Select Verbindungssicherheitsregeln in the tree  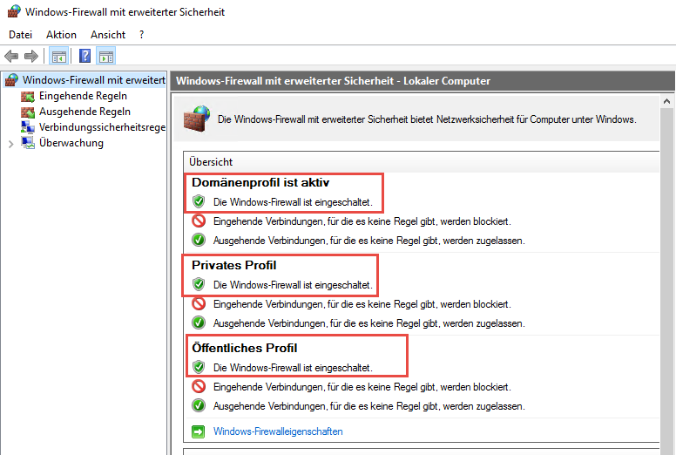(102, 127)
